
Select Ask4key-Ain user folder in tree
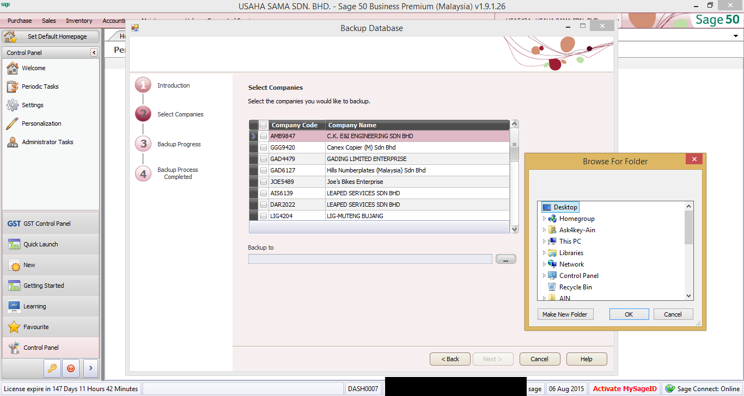click(x=577, y=230)
